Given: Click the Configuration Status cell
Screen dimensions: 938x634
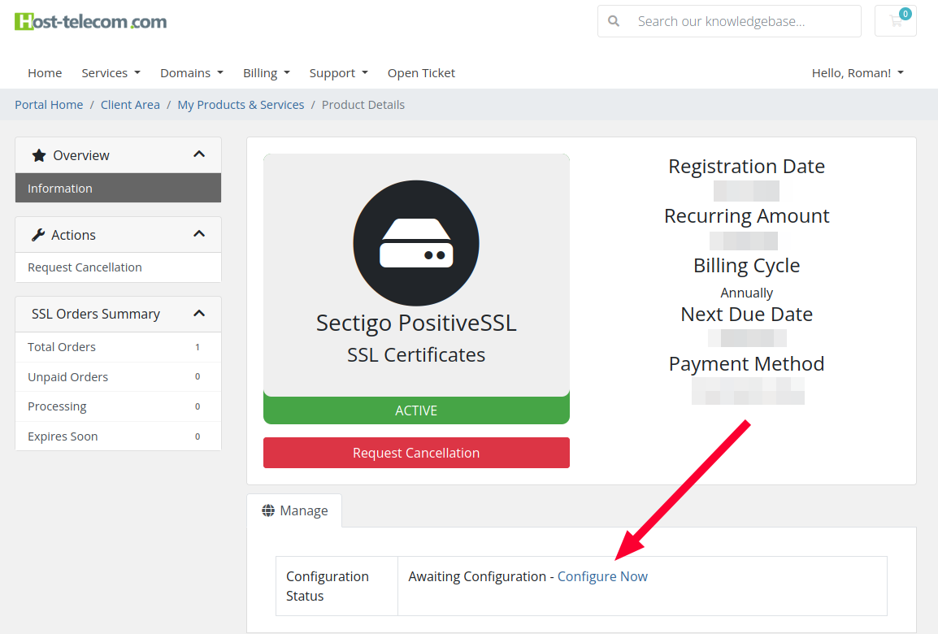Looking at the screenshot, I should 337,586.
